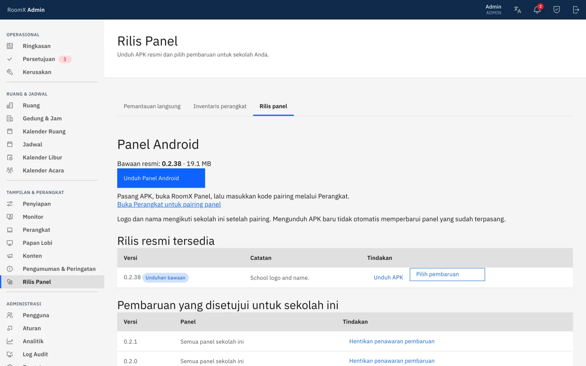Viewport: 586px width, 366px height.
Task: Click Unduh APK for version 0.2.38
Action: click(388, 277)
